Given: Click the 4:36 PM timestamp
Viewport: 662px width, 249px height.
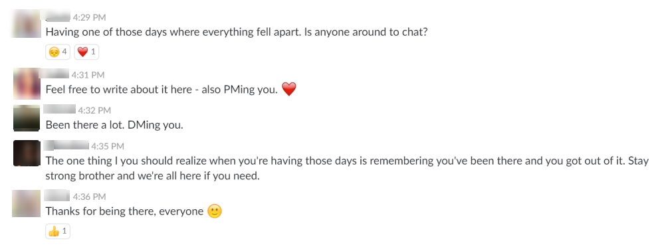Looking at the screenshot, I should [x=90, y=197].
